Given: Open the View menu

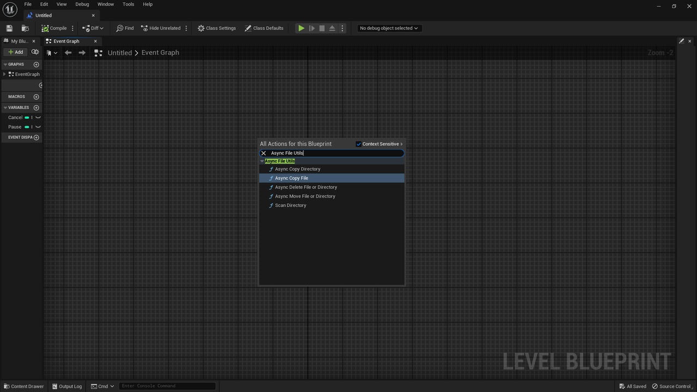Looking at the screenshot, I should [62, 4].
